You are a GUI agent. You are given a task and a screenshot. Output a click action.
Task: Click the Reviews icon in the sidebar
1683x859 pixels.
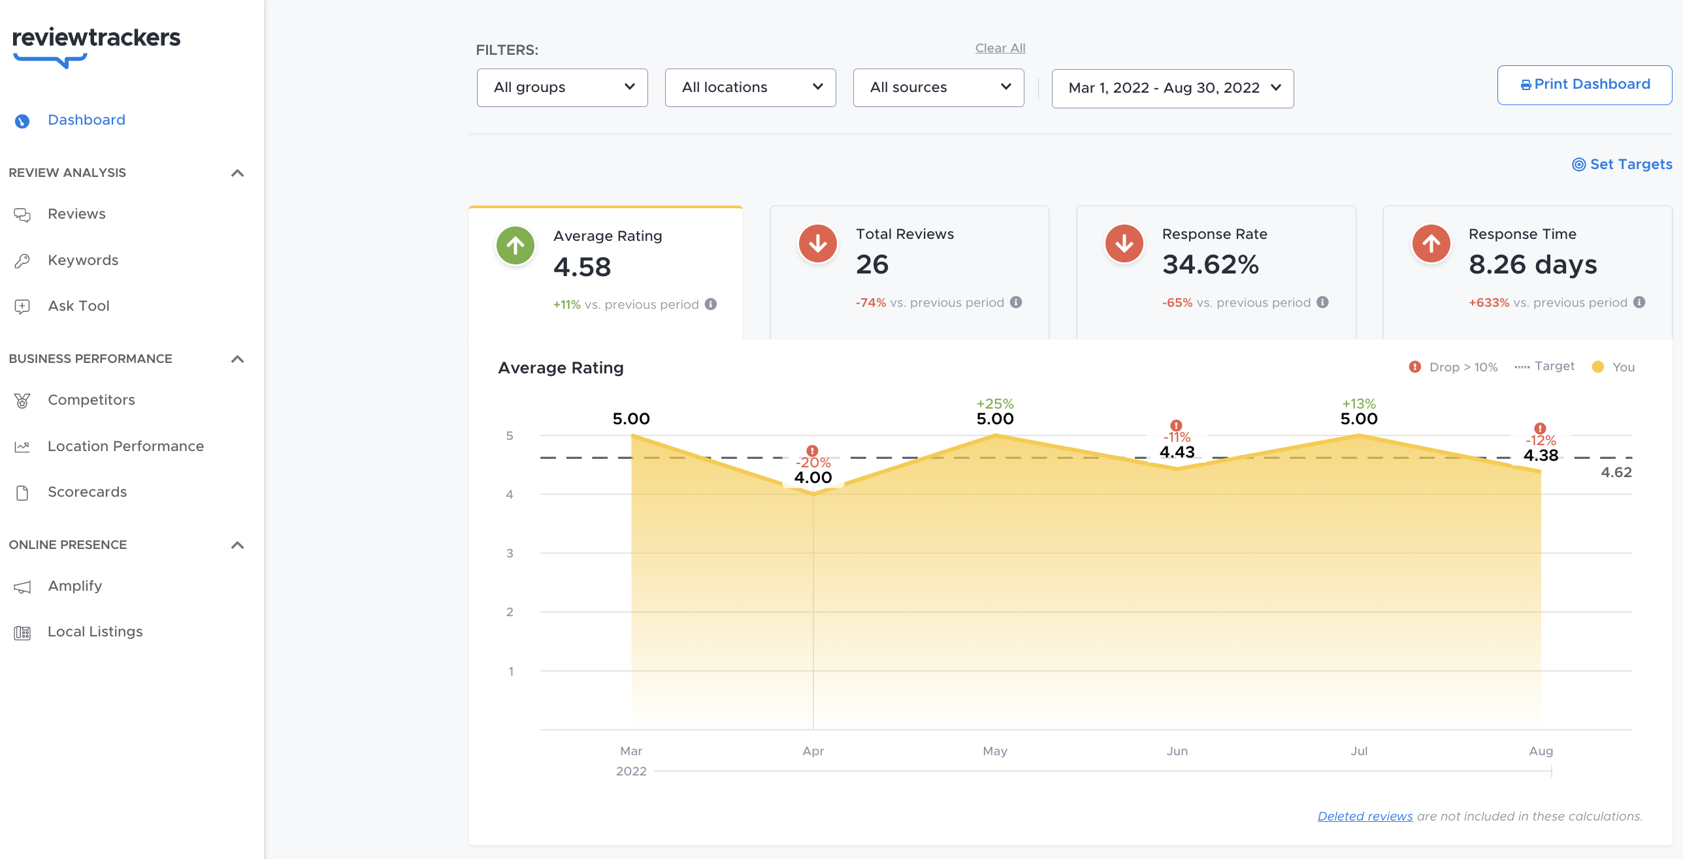pyautogui.click(x=22, y=214)
